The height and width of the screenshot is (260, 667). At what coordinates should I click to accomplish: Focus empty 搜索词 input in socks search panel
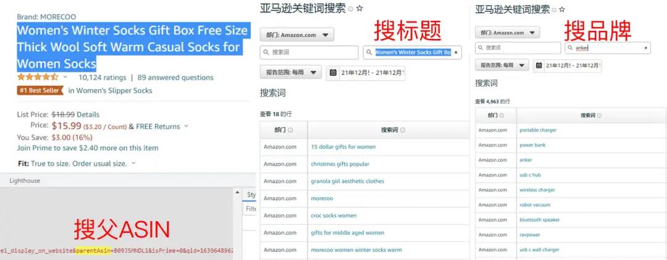click(x=309, y=52)
